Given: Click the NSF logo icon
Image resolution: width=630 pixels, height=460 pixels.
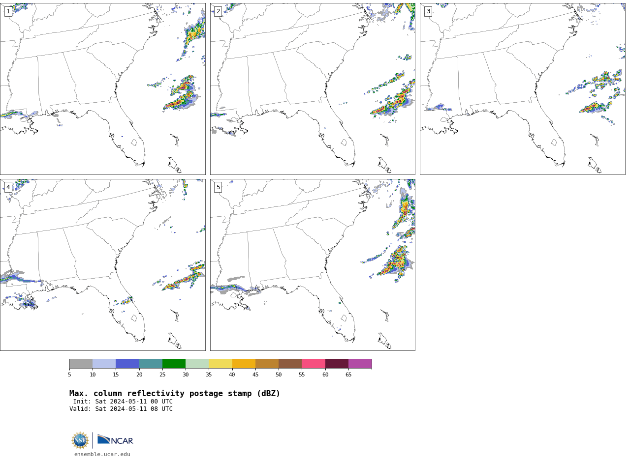Looking at the screenshot, I should [x=80, y=440].
